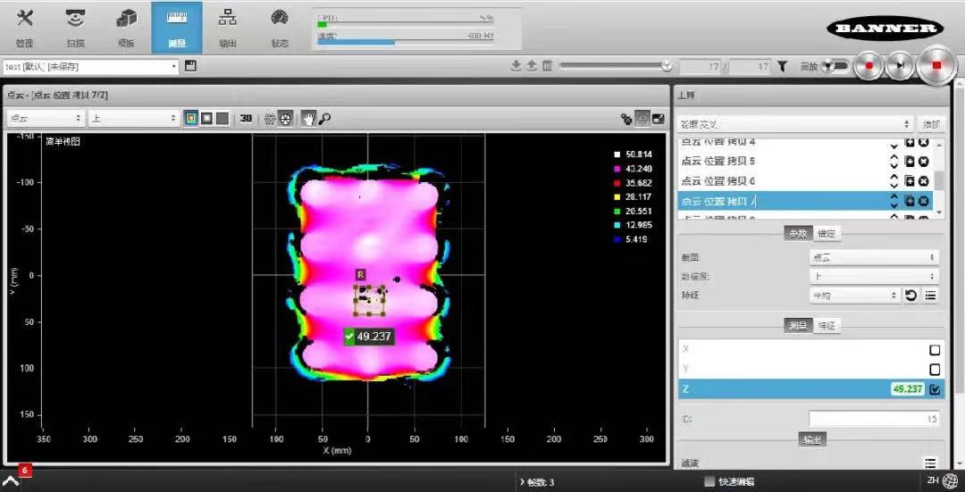The height and width of the screenshot is (492, 965).
Task: Click the reset arrow next to 特征
Action: [x=910, y=296]
